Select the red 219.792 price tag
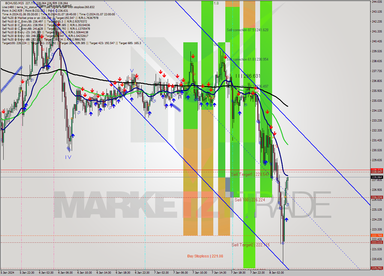 click(377, 268)
